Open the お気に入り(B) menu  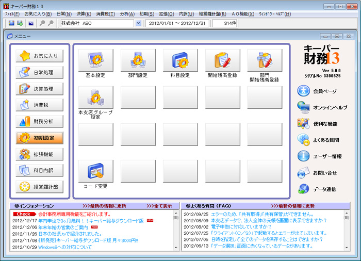pos(38,14)
